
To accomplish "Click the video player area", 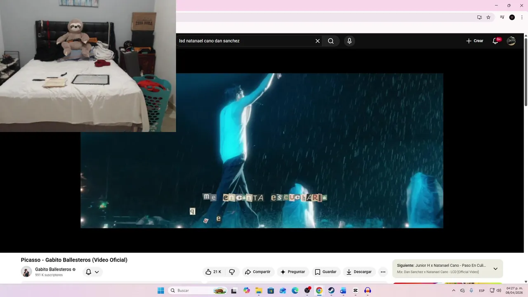I will [262, 151].
